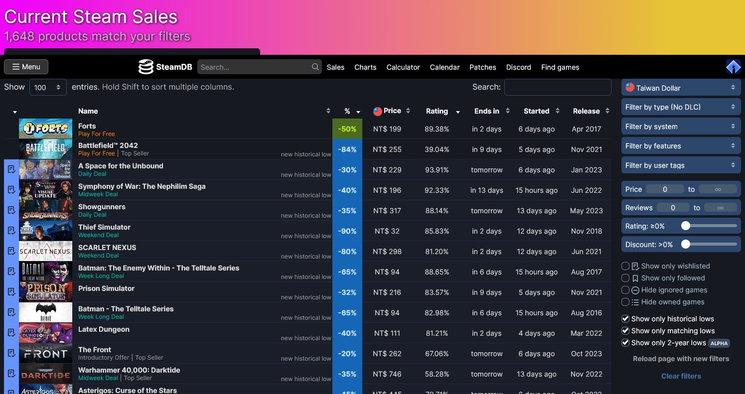Click Reload page with new filters

click(x=681, y=358)
